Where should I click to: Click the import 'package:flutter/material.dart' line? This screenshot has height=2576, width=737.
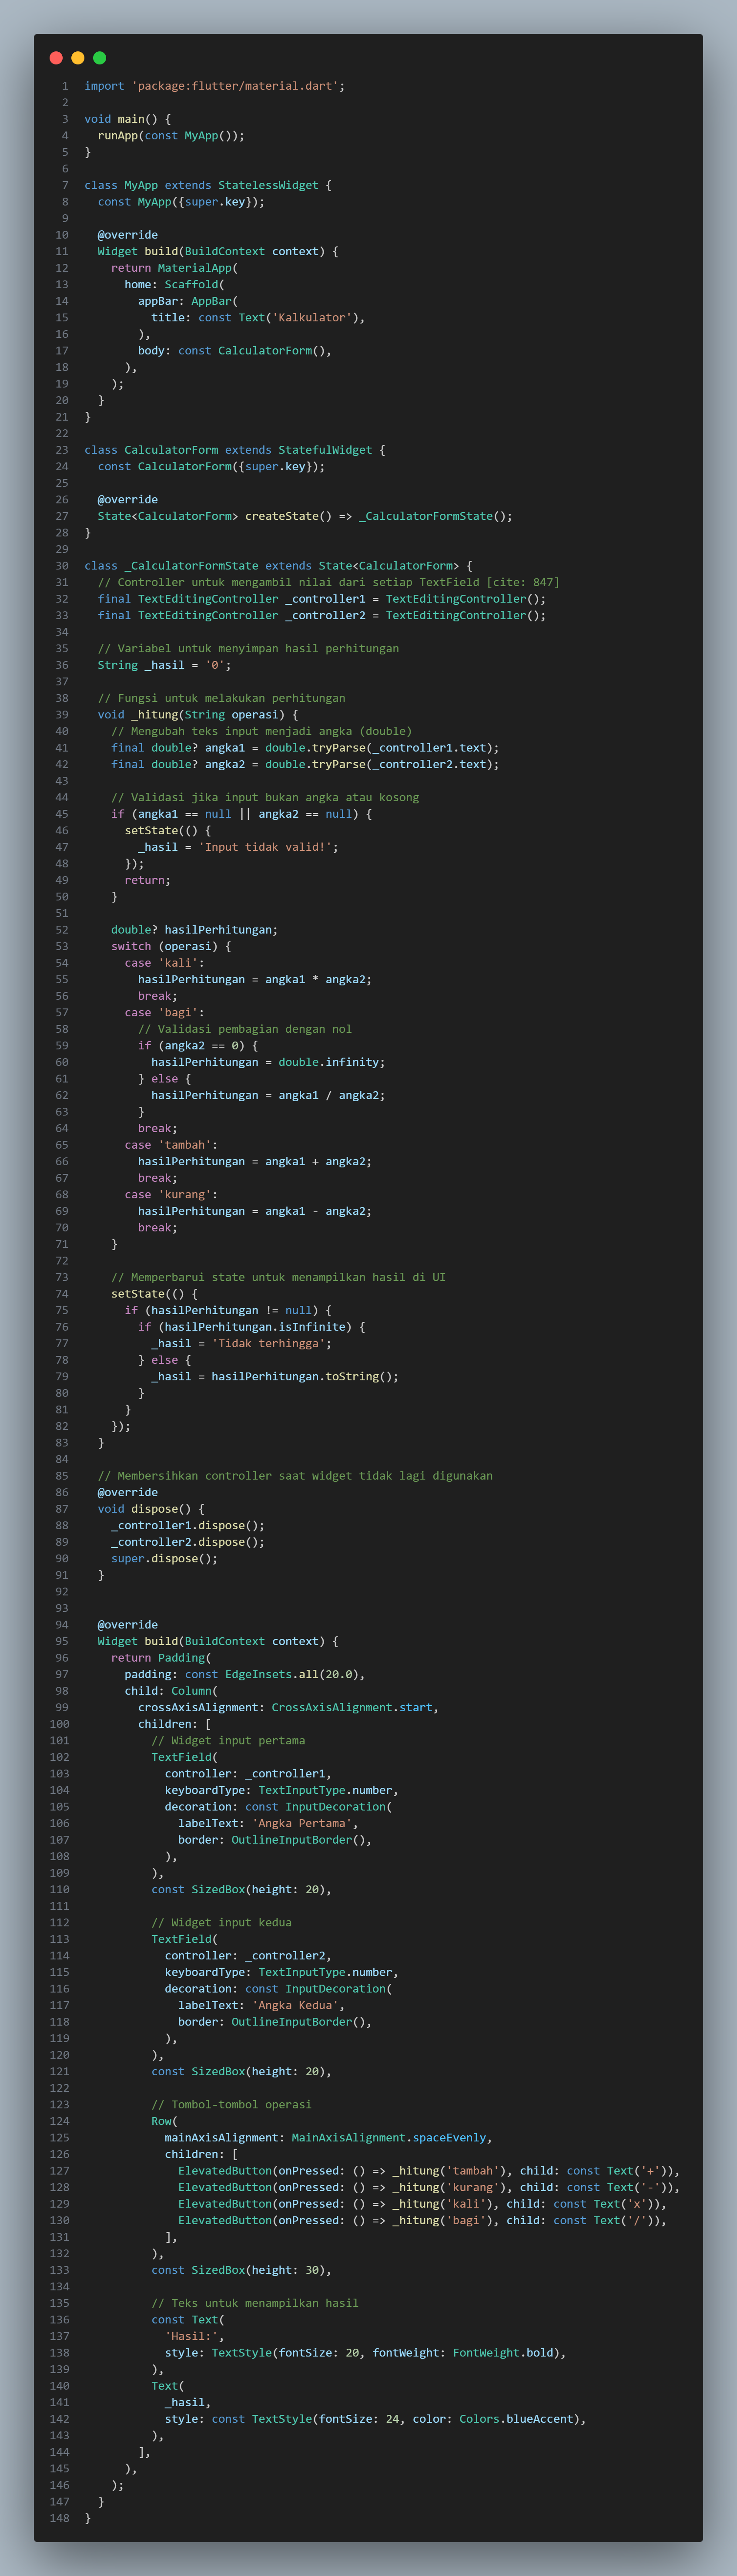(214, 86)
